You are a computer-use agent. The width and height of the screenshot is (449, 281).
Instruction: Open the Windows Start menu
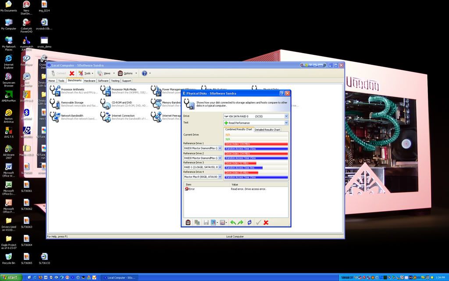[x=11, y=277]
